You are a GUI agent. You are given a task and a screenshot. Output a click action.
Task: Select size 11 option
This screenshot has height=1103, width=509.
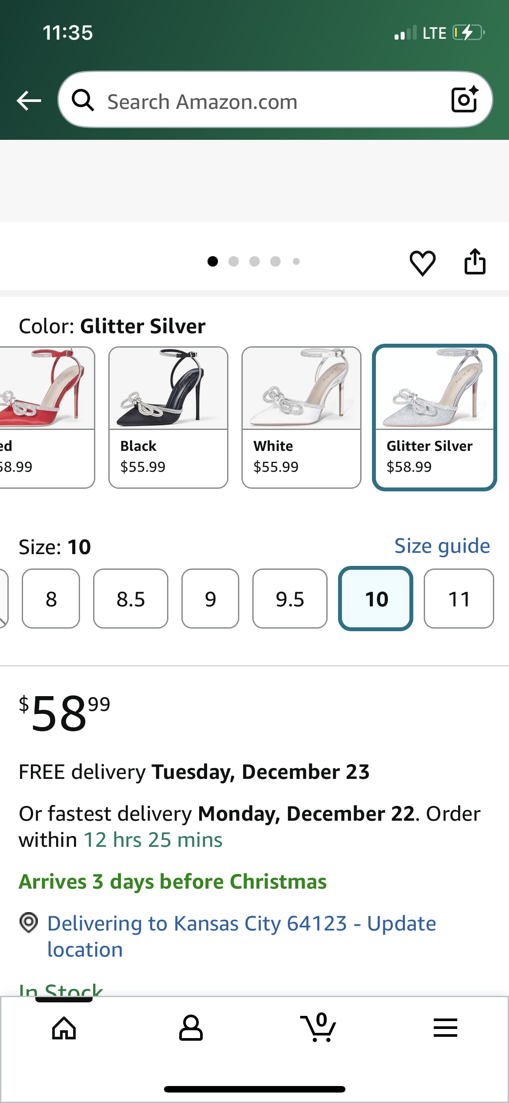pos(458,599)
